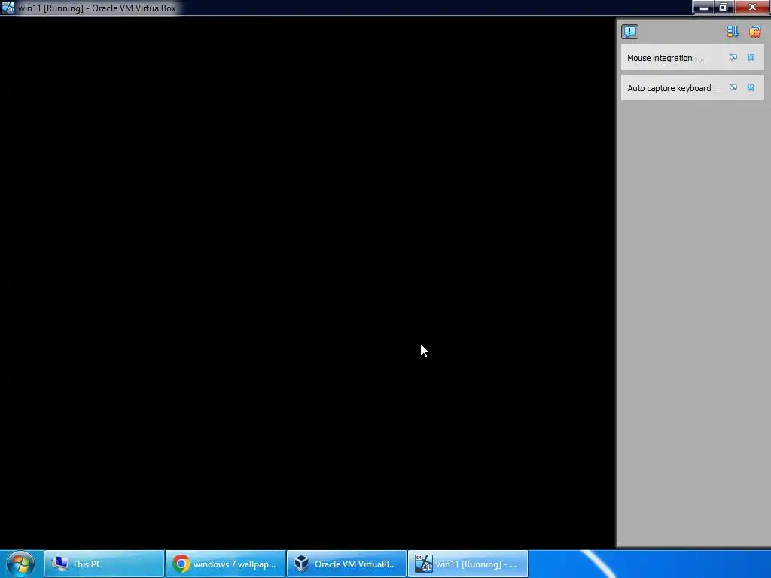Switch to the This PC taskbar window

pyautogui.click(x=104, y=564)
